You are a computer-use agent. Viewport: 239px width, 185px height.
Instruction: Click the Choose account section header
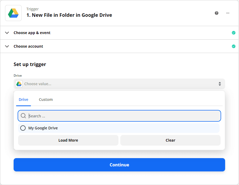pyautogui.click(x=28, y=46)
